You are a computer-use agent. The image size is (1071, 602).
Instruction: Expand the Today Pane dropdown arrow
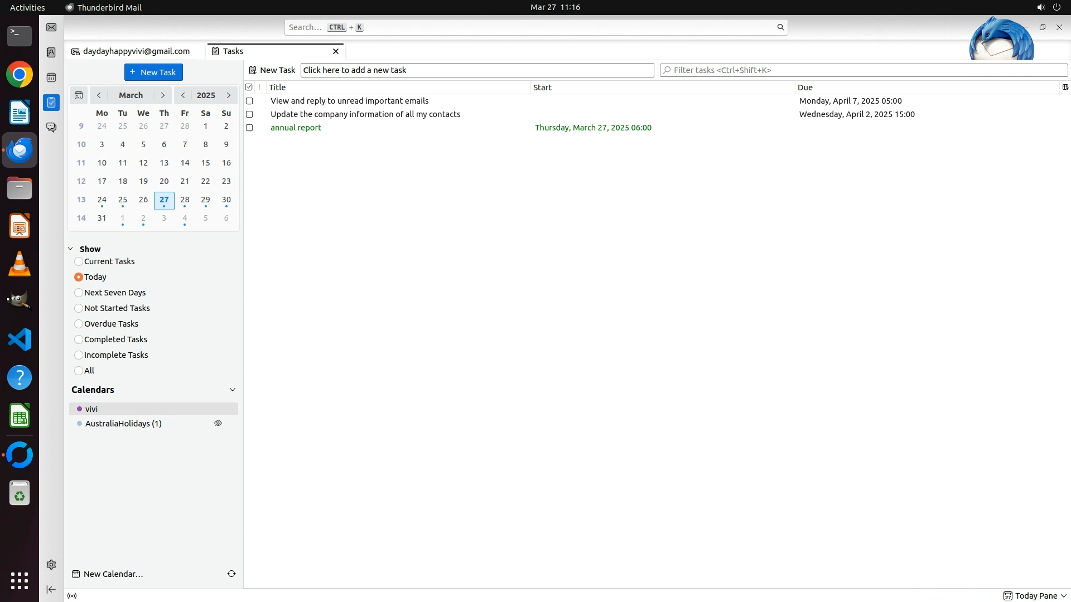pyautogui.click(x=1064, y=596)
